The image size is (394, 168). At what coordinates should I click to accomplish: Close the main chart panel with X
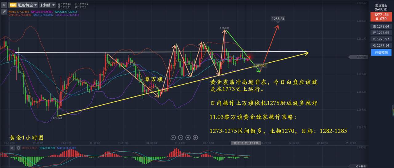4,5
